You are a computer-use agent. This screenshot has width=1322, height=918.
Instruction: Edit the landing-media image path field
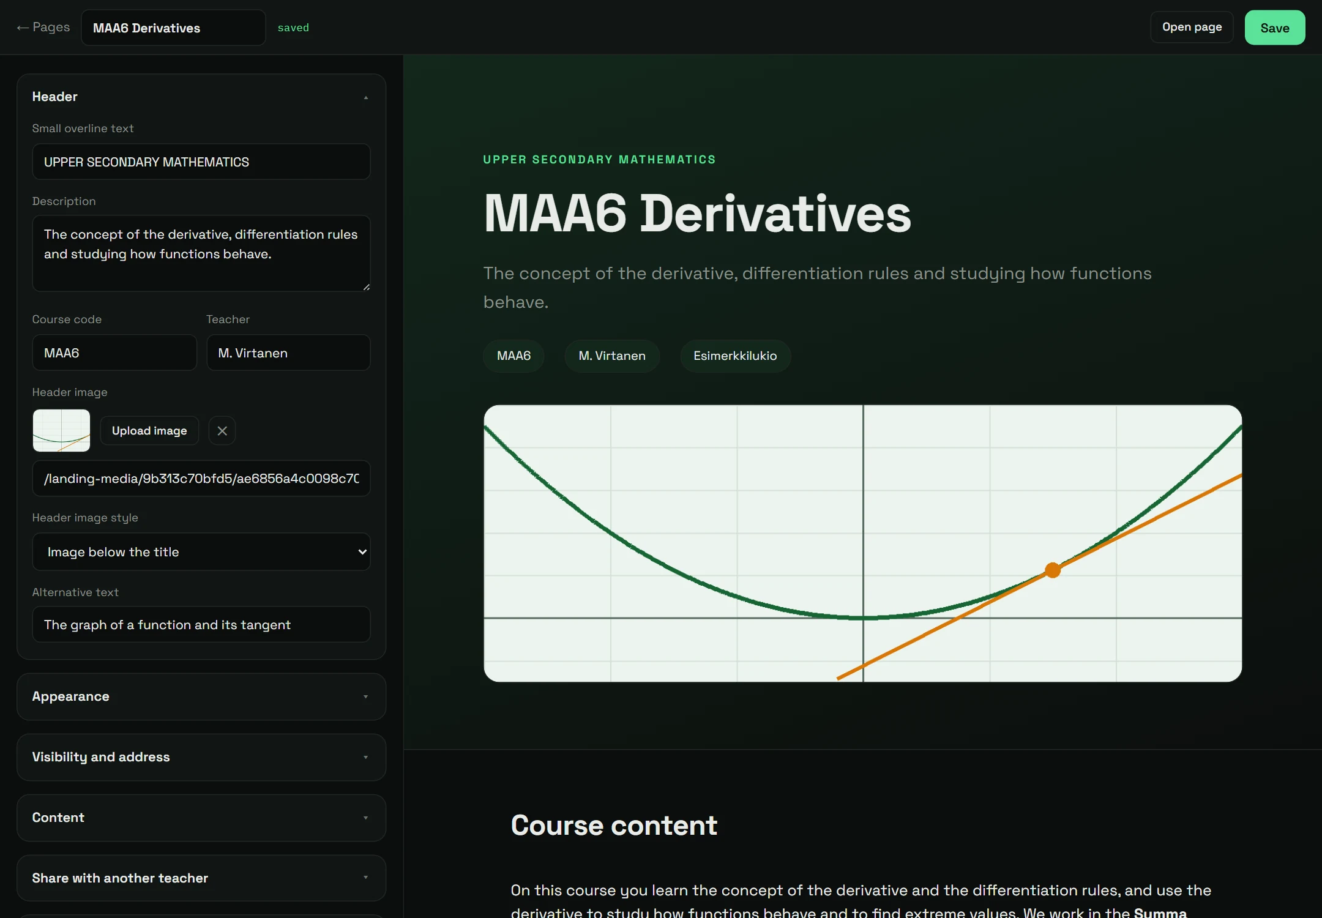coord(201,479)
